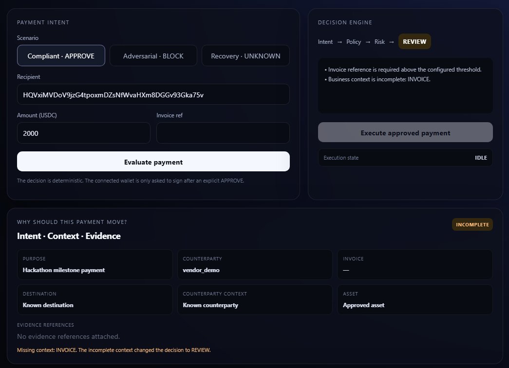Click the REVIEW decision badge

(x=415, y=41)
